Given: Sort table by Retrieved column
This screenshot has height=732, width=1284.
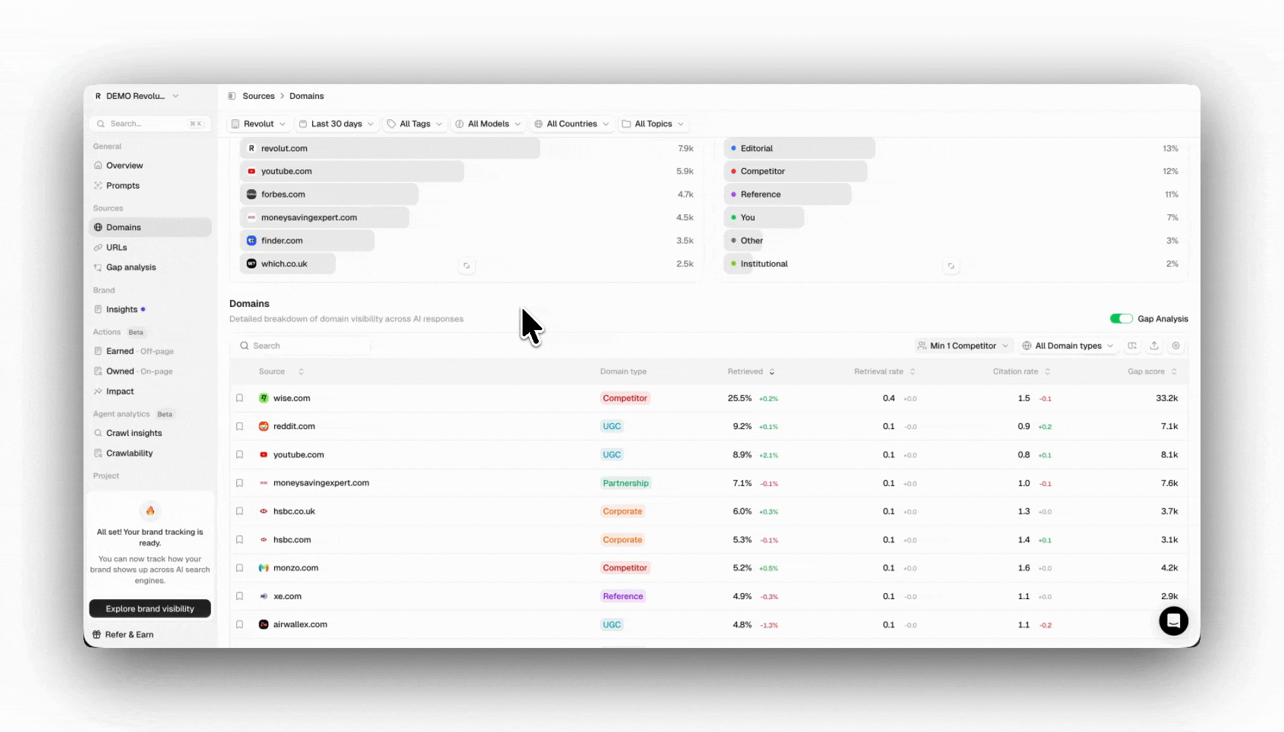Looking at the screenshot, I should pyautogui.click(x=751, y=371).
